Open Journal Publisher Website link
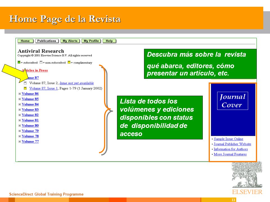 coord(233,144)
